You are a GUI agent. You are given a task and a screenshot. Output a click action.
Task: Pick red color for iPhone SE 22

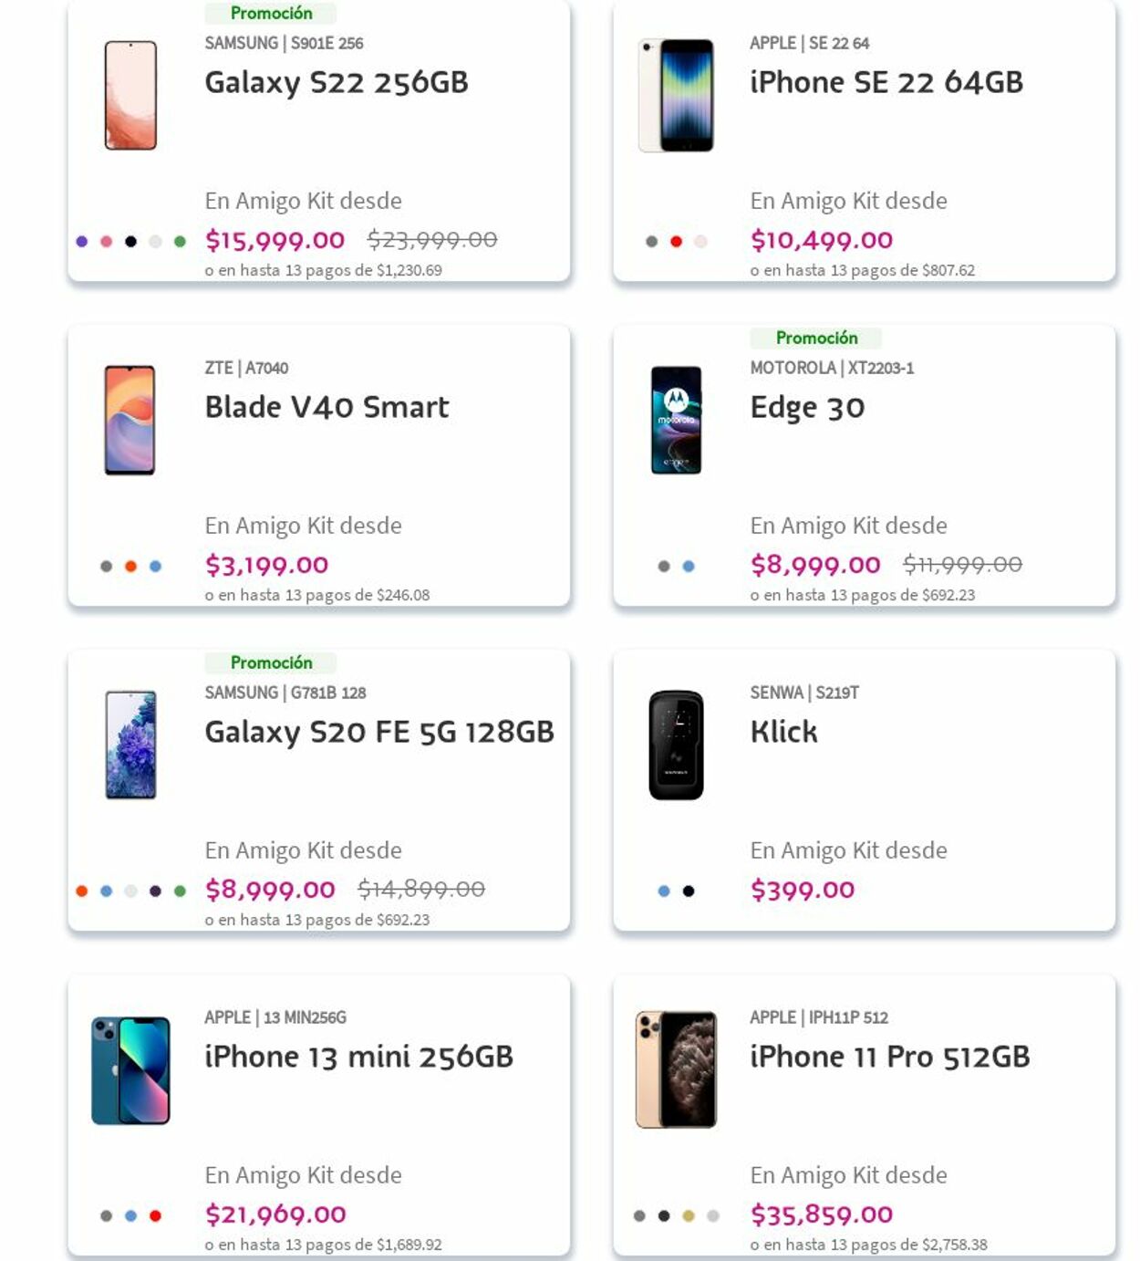coord(676,242)
